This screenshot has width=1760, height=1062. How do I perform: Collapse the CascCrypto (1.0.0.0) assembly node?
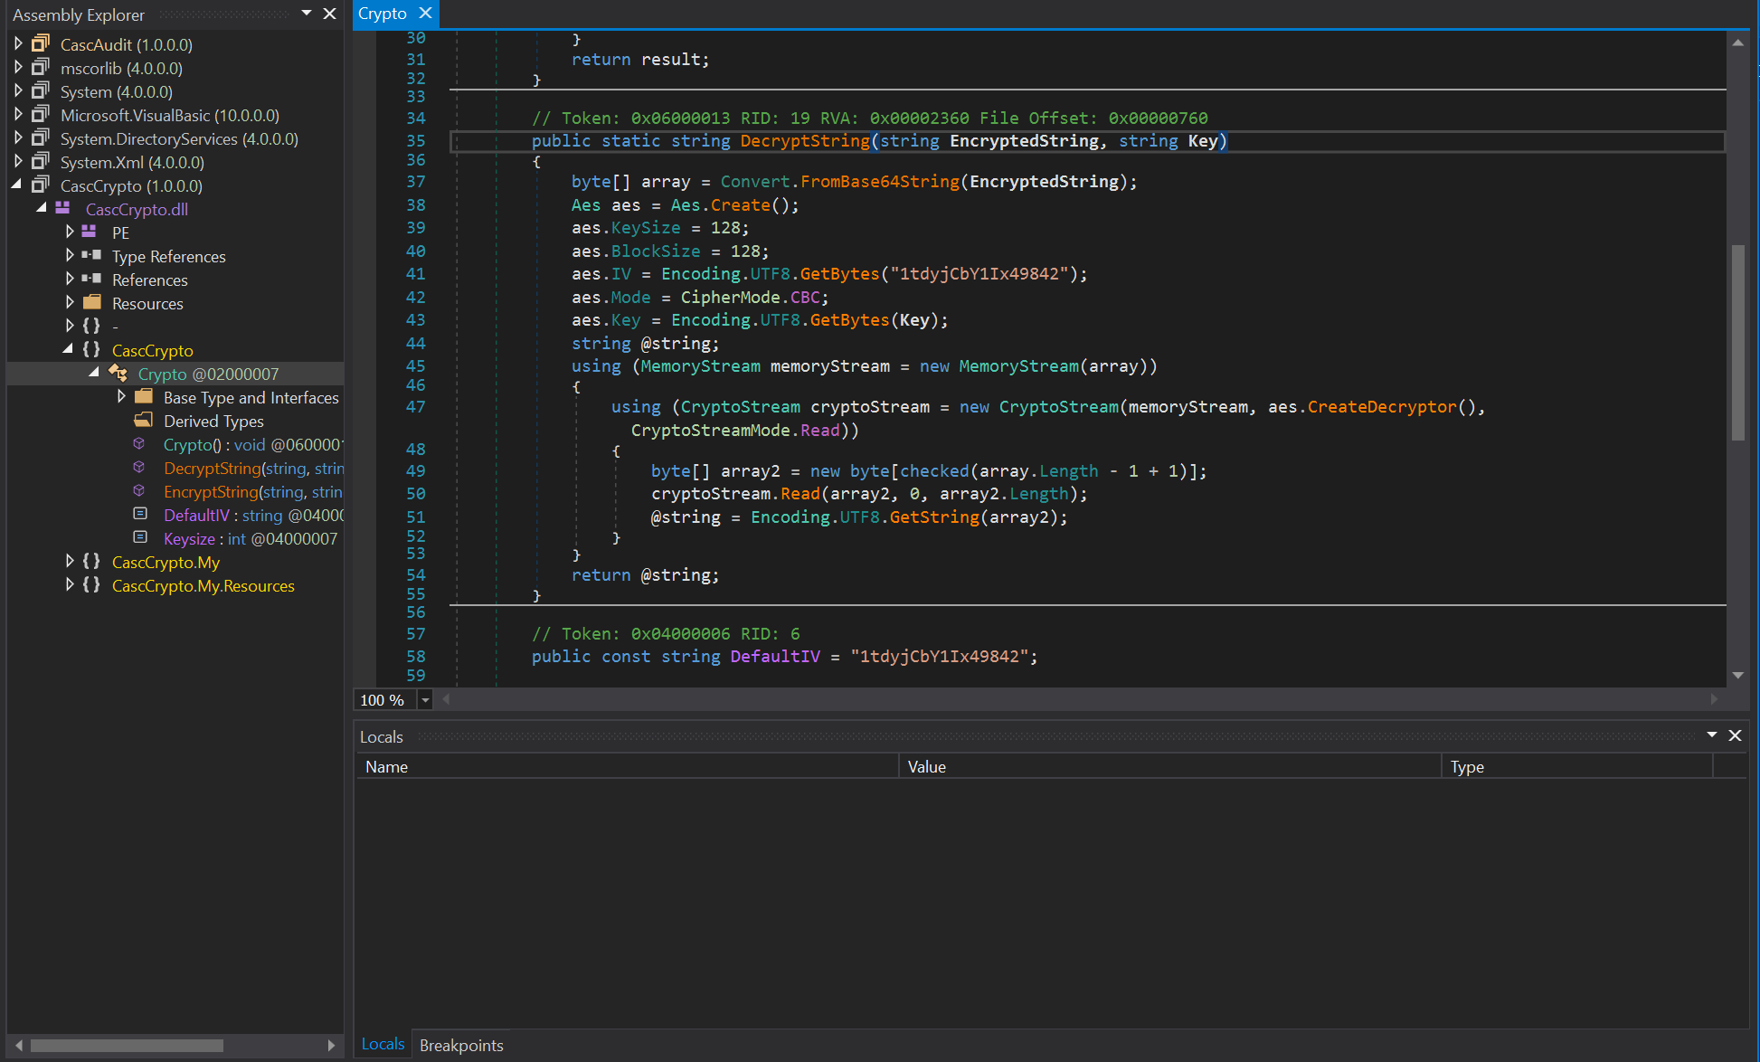[17, 185]
